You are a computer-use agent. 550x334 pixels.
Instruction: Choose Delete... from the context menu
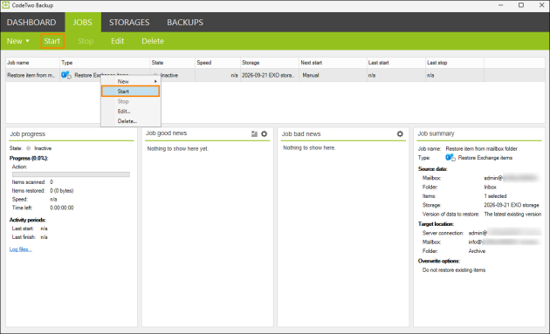click(131, 121)
